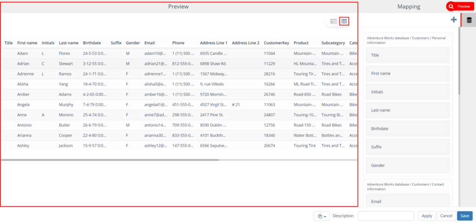Click the CustomerKey column header
Image resolution: width=476 pixels, height=223 pixels.
pos(277,43)
